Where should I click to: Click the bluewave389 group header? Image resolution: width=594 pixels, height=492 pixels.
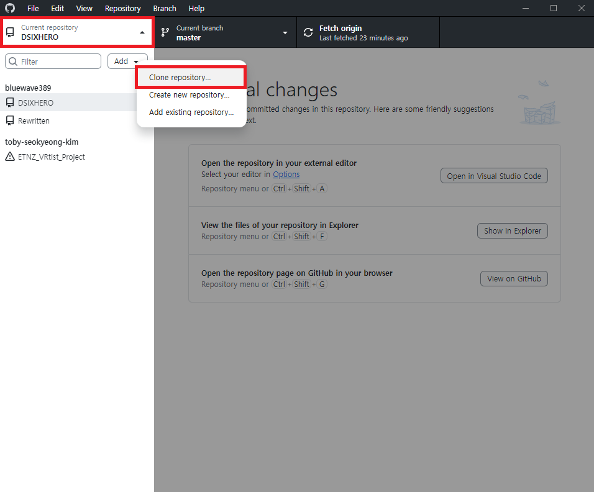tap(28, 88)
